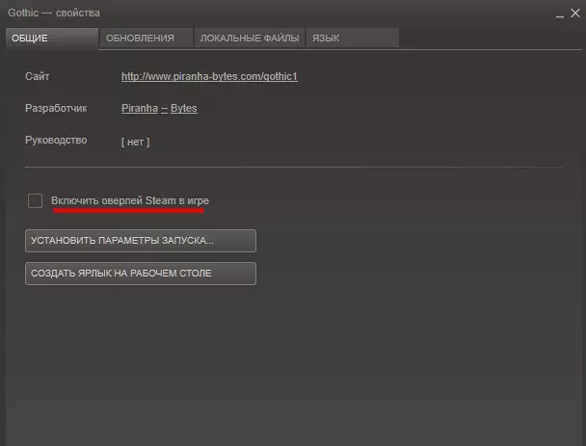Open the ОБНОВЛЕНИЯ tab
Viewport: 586px width, 446px height.
146,39
